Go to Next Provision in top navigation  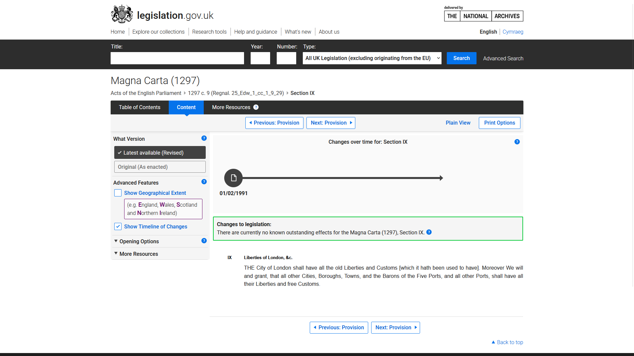331,123
